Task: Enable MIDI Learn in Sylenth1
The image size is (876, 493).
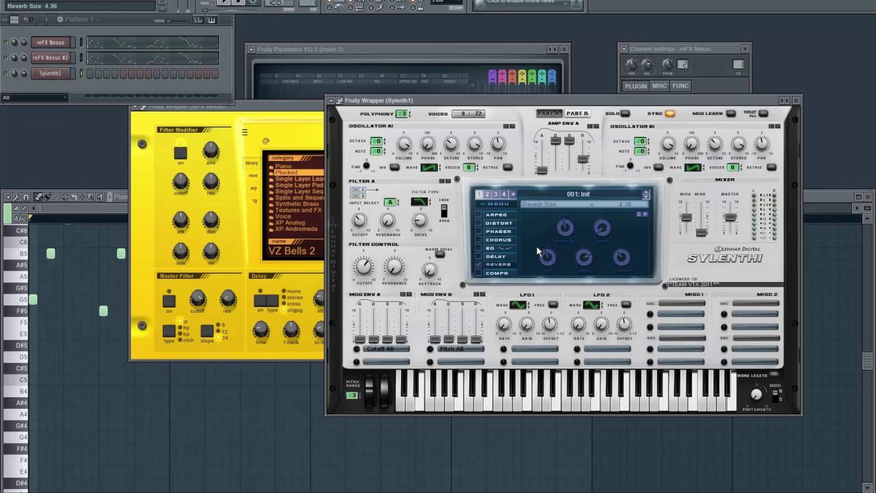Action: point(731,114)
